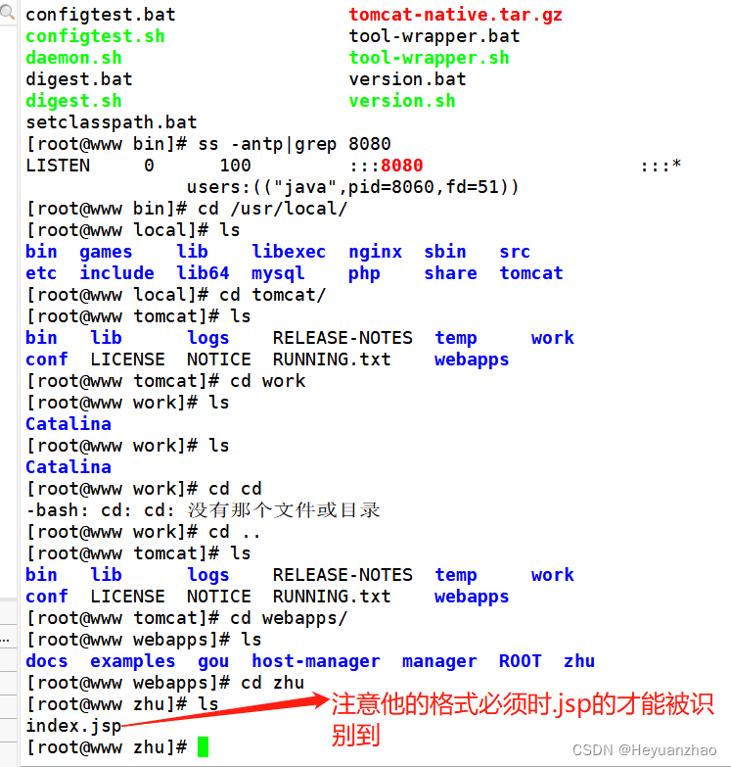
Task: Select the java pid=8060 users text
Action: 353,187
